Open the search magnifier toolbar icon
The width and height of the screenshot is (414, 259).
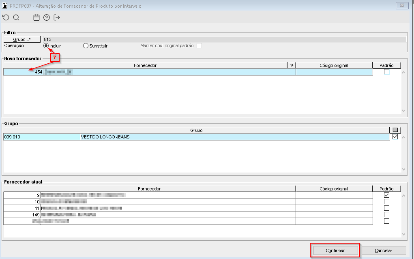tap(16, 17)
